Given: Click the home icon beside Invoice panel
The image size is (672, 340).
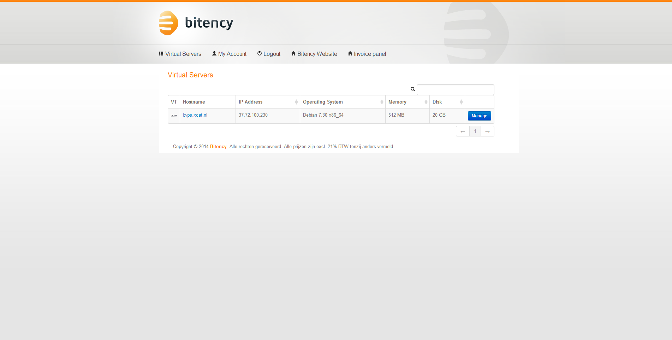Looking at the screenshot, I should (x=350, y=54).
